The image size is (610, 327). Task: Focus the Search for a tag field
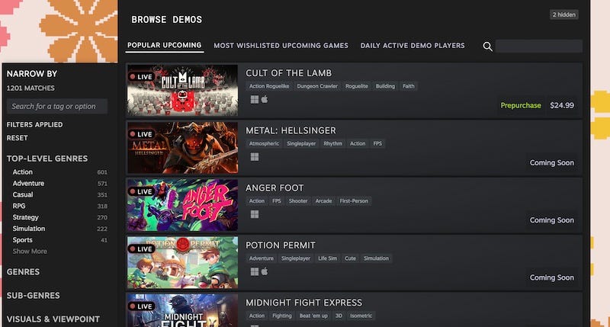coord(57,106)
